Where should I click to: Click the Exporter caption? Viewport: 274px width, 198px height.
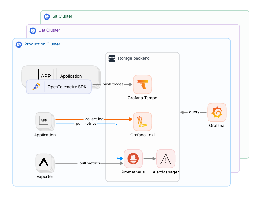tap(45, 177)
